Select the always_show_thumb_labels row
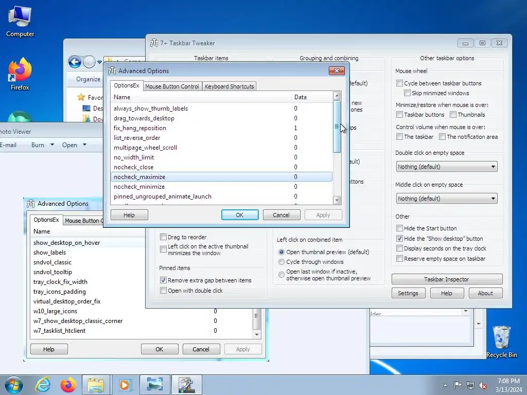Image resolution: width=527 pixels, height=395 pixels. (221, 109)
